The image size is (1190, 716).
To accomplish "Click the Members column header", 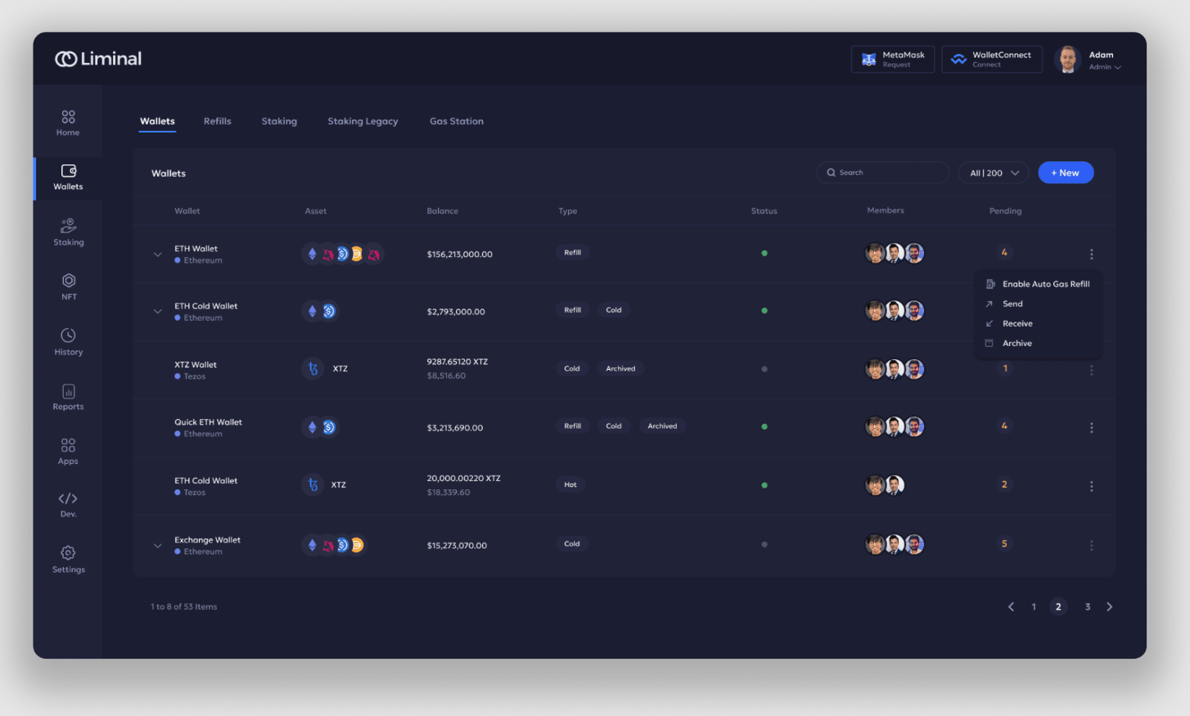I will click(886, 210).
